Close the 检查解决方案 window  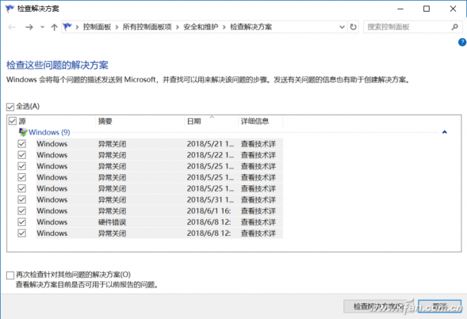coord(453,9)
